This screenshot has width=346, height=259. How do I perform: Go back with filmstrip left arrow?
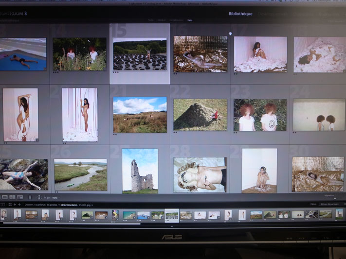point(15,205)
